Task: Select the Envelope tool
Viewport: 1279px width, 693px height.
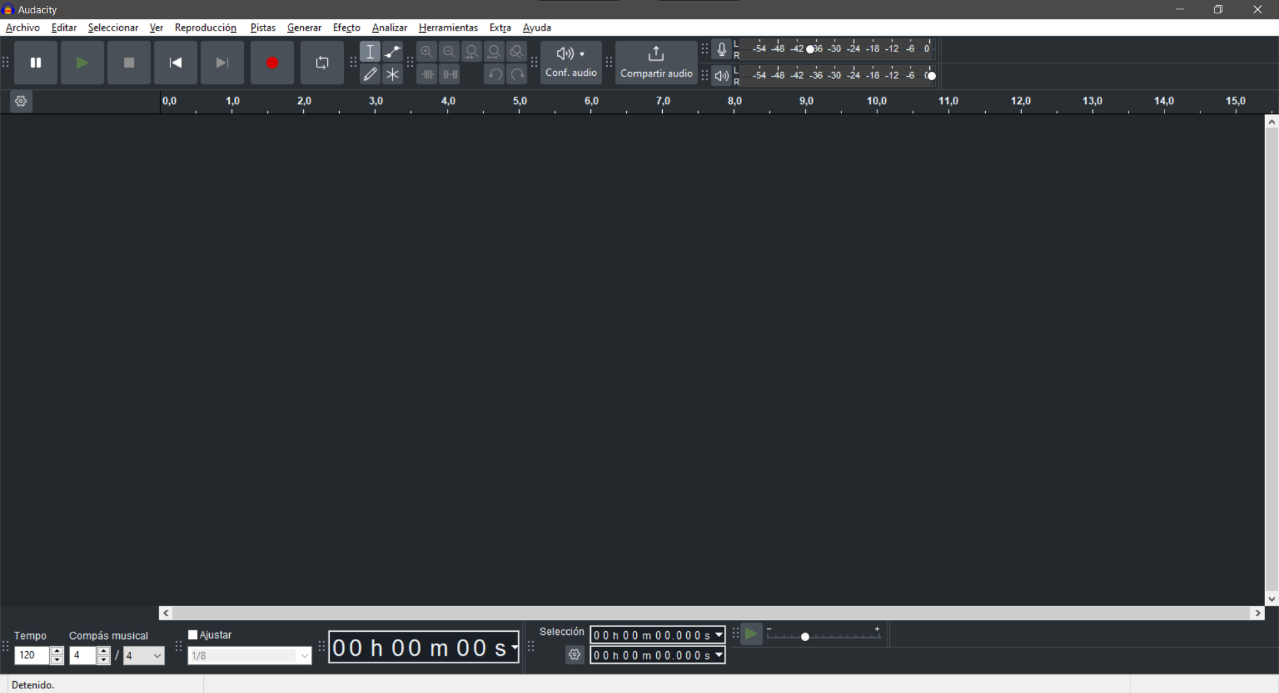Action: pyautogui.click(x=393, y=52)
